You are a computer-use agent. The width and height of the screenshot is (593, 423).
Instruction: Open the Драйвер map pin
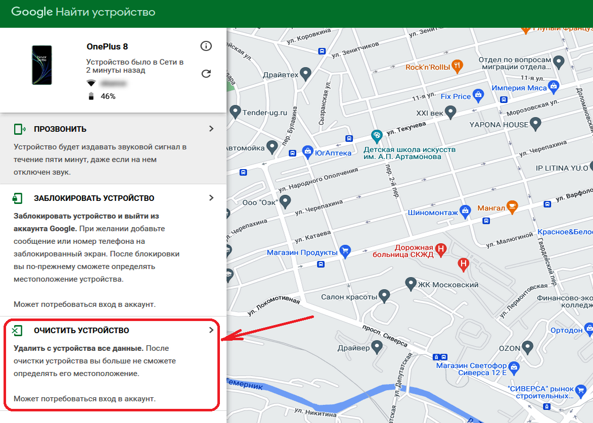[x=377, y=347]
